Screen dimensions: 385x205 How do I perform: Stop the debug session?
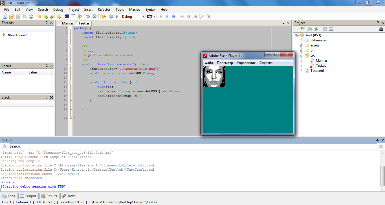tap(174, 17)
